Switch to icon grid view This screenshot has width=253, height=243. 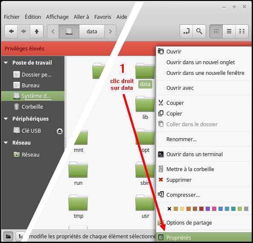(216, 31)
